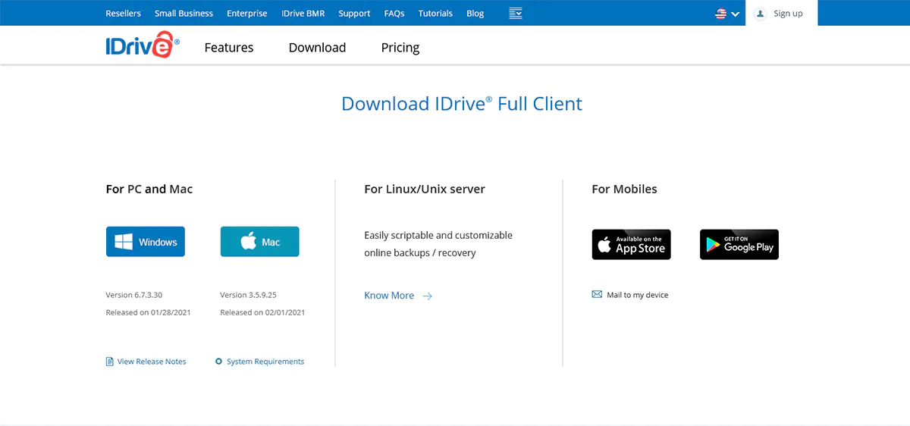The width and height of the screenshot is (910, 426).
Task: Navigate to Small Business page
Action: (184, 13)
